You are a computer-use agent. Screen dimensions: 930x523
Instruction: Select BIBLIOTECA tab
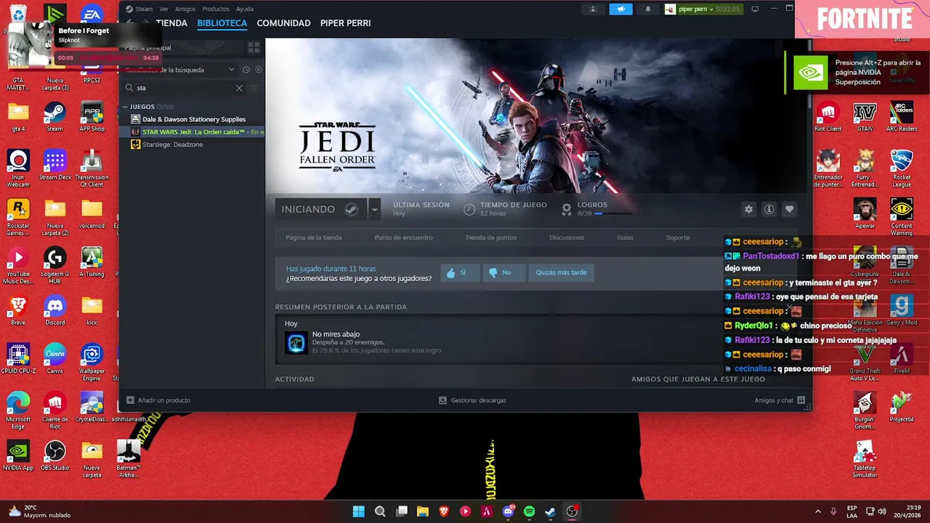(222, 23)
